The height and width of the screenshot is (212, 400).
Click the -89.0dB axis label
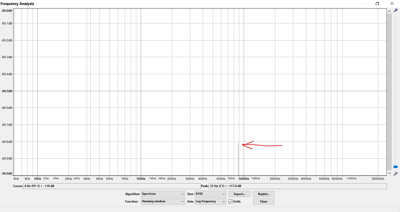pos(7,11)
